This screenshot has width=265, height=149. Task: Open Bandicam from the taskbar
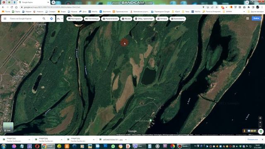coord(183,146)
